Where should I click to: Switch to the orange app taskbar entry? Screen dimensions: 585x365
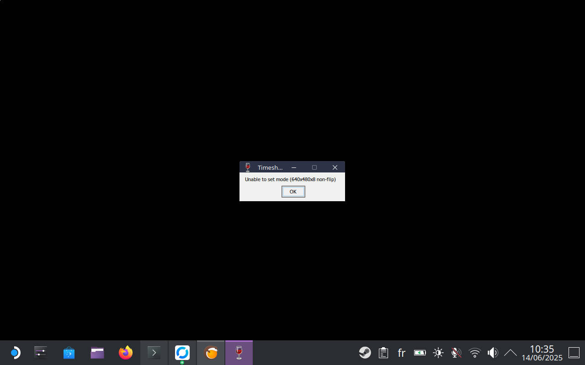point(211,353)
